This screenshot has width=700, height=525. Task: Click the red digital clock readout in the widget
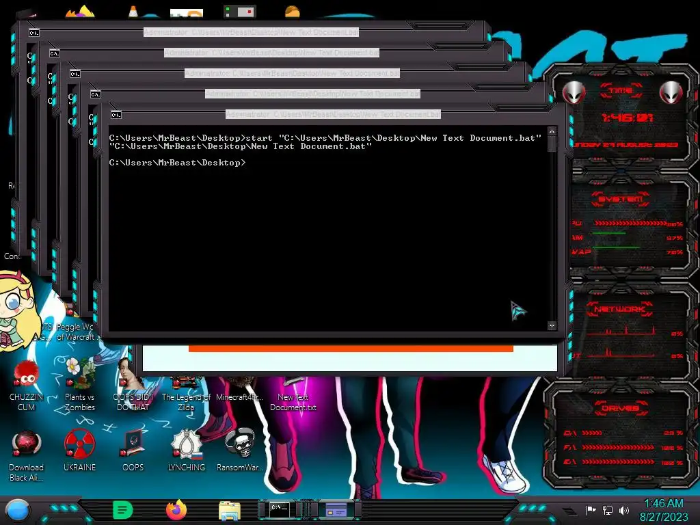pos(628,118)
